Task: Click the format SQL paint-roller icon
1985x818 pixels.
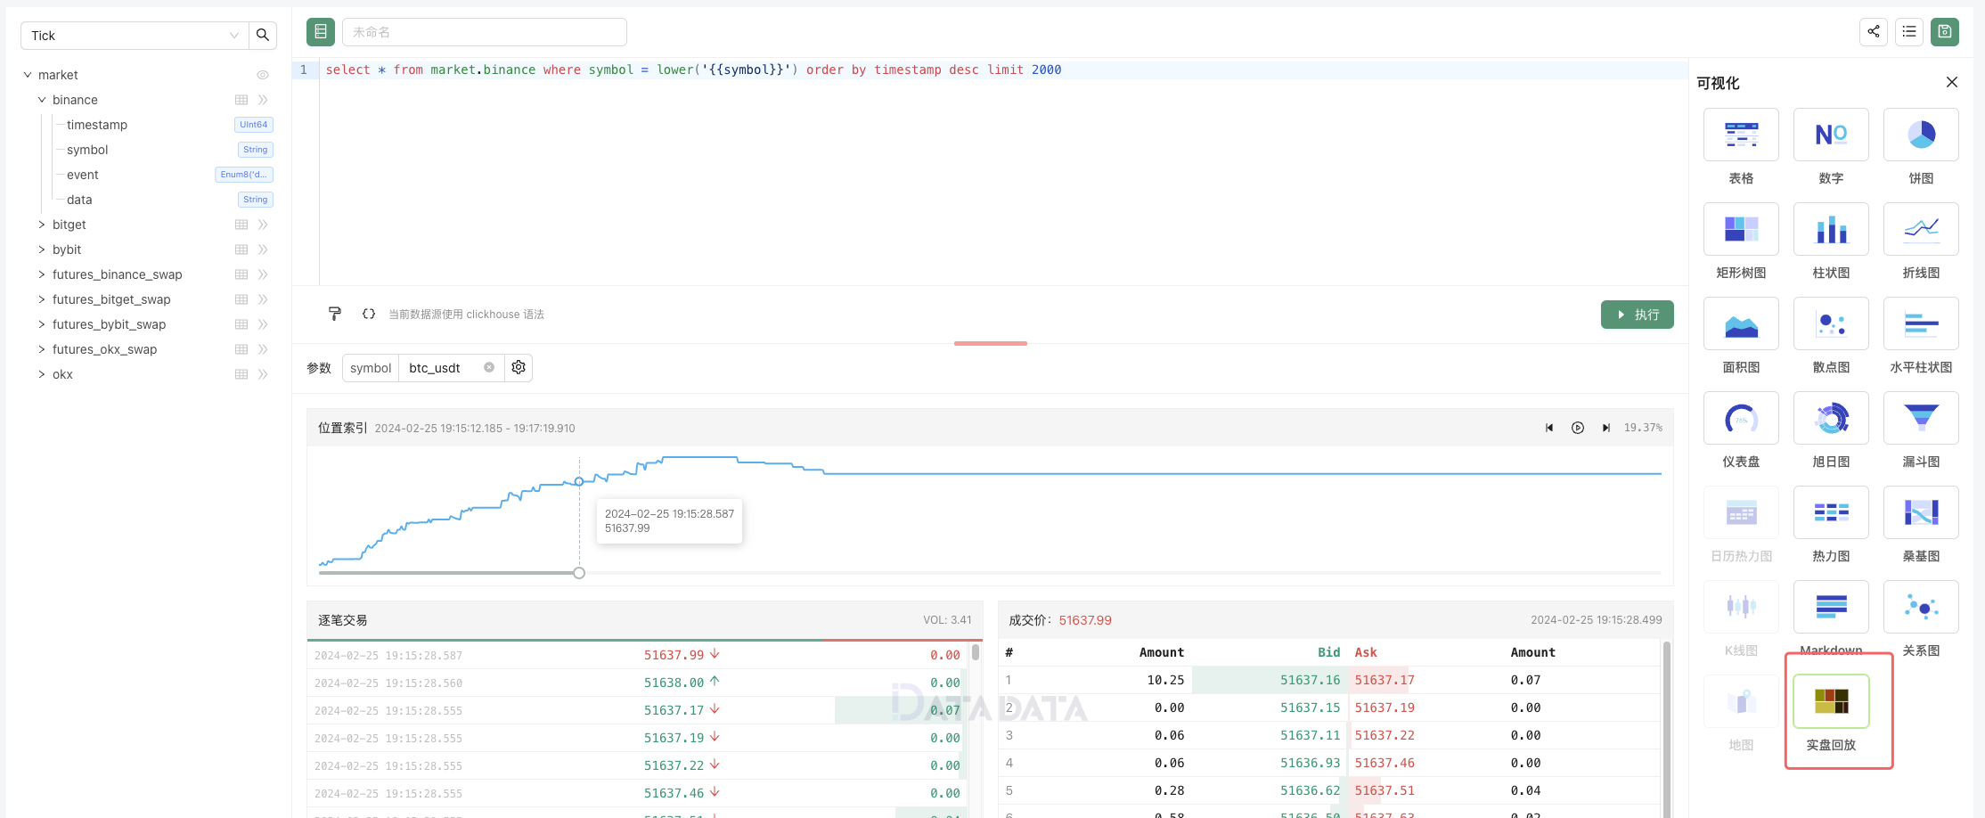Action: (335, 314)
